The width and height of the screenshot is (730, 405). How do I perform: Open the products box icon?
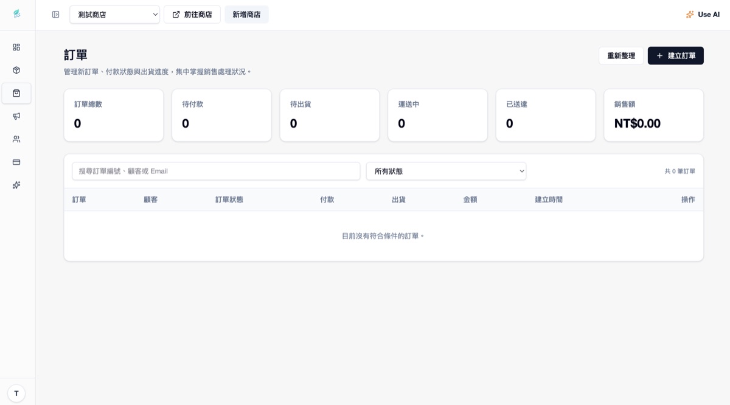tap(16, 70)
